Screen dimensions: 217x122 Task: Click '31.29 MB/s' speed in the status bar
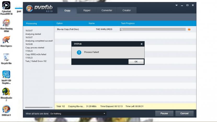[91, 106]
